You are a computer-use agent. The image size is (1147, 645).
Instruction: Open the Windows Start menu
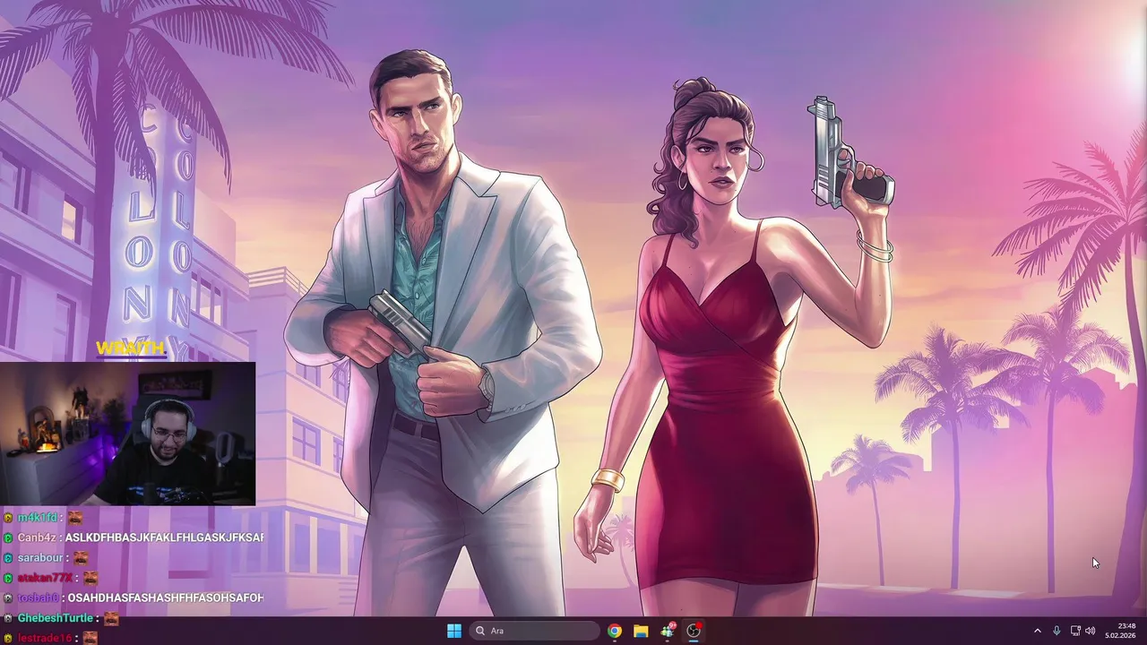click(x=454, y=631)
